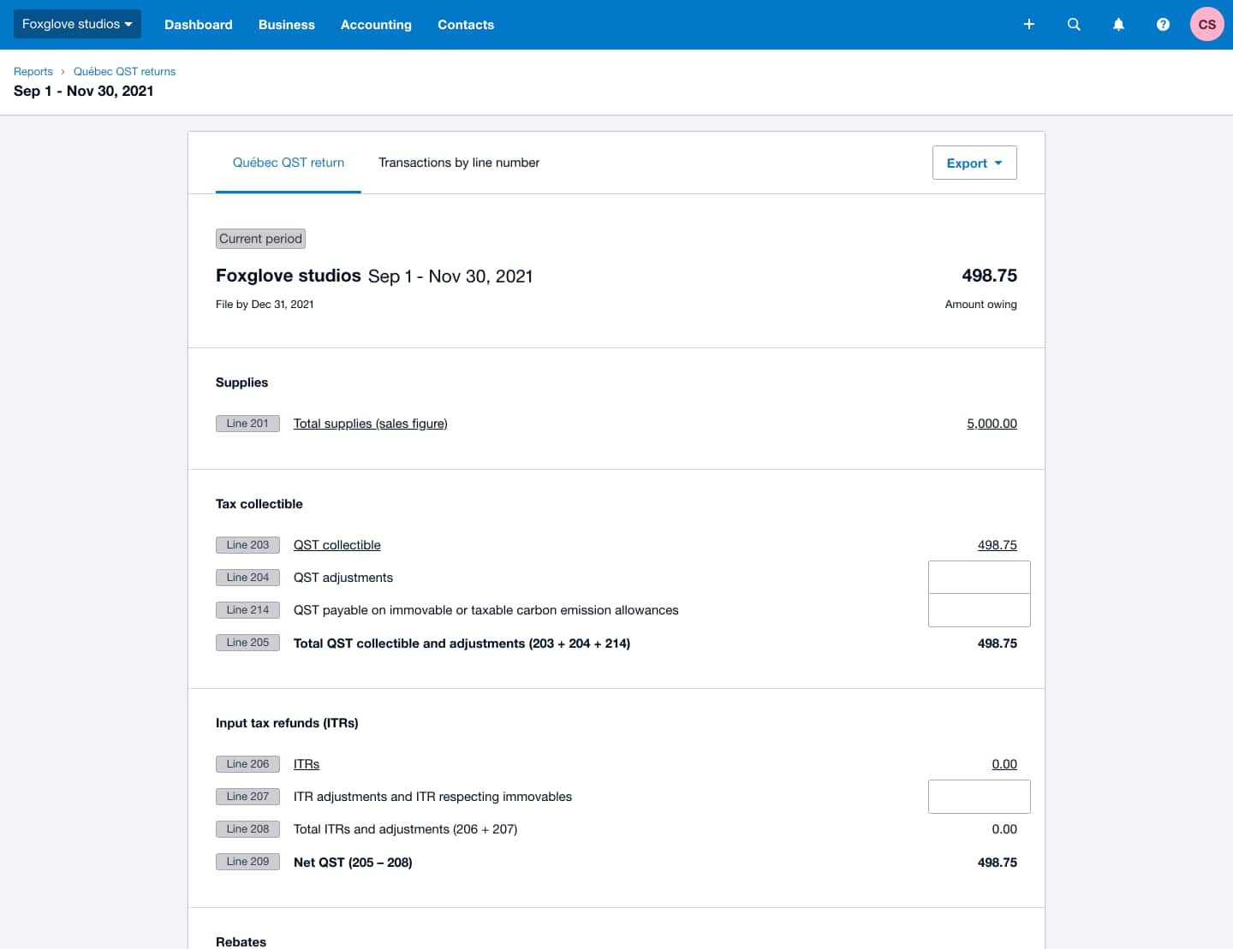Open notifications bell icon

[1118, 25]
